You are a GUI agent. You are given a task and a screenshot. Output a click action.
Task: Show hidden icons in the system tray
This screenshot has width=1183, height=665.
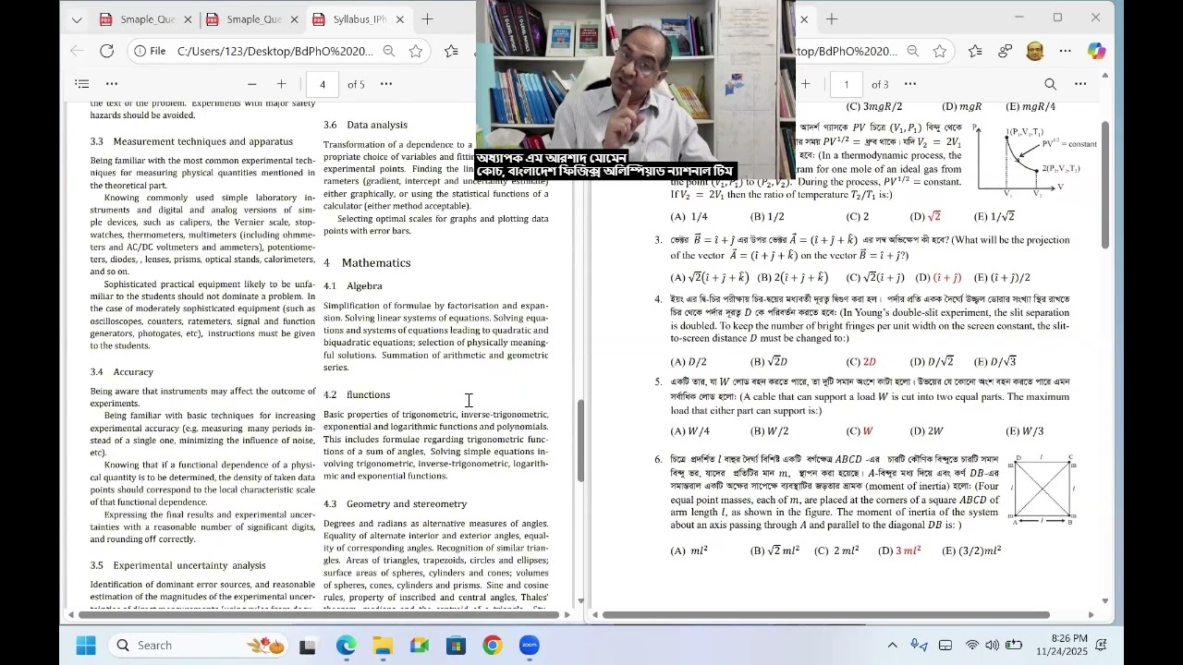892,646
